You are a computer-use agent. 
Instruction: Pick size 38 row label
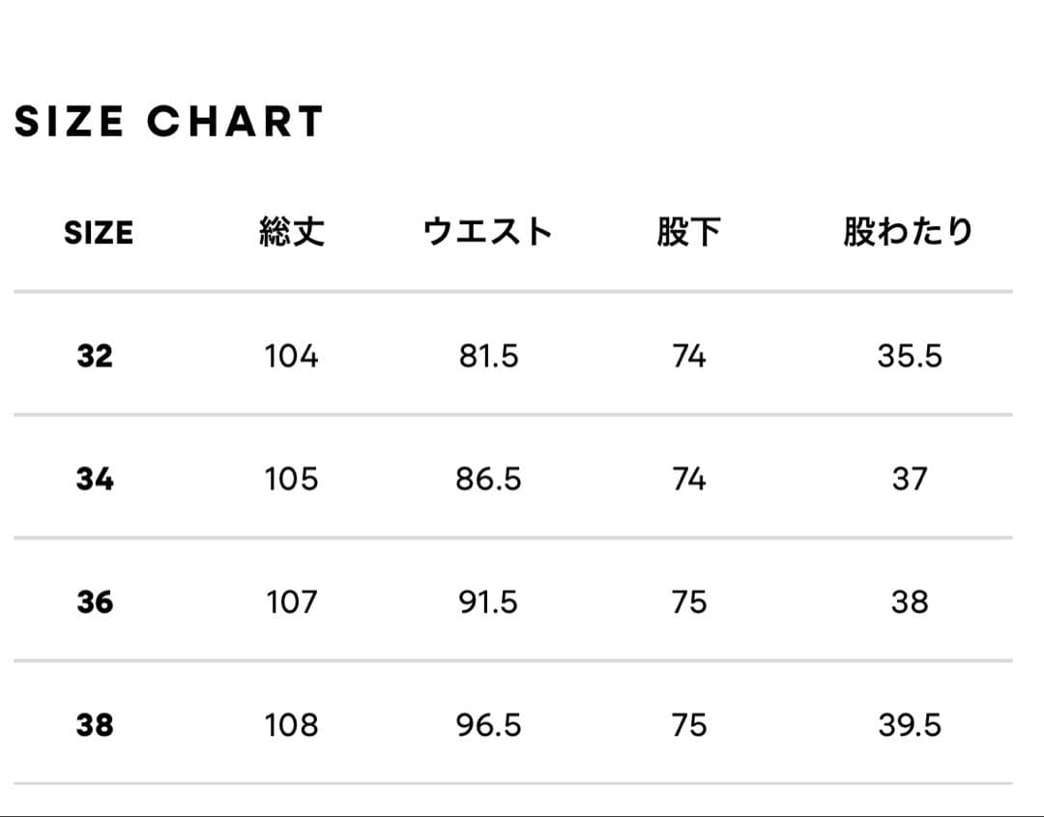click(95, 725)
